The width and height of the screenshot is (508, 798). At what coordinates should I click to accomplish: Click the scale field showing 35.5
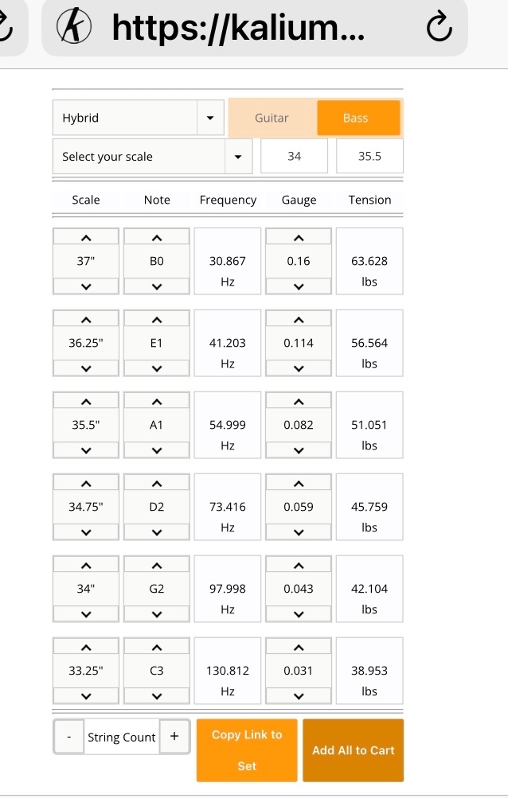coord(369,156)
